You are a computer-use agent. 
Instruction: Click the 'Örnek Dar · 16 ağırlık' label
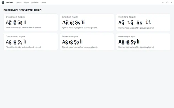pyautogui.click(x=70, y=36)
